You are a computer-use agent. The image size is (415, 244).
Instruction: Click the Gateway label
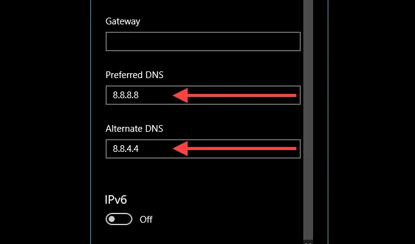pos(123,21)
